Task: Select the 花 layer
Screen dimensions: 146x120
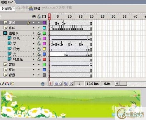Action: (23, 44)
